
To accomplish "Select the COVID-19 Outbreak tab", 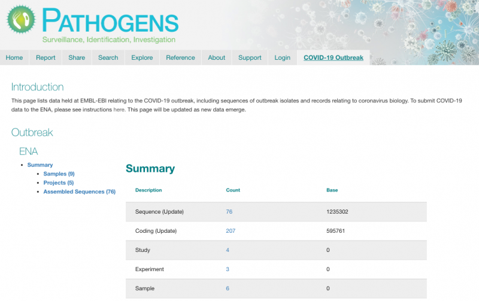I will point(334,57).
